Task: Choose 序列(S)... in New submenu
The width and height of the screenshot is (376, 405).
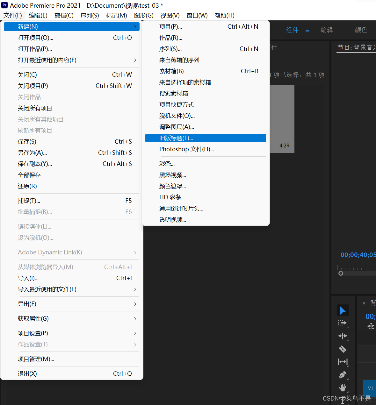Action: tap(206, 49)
